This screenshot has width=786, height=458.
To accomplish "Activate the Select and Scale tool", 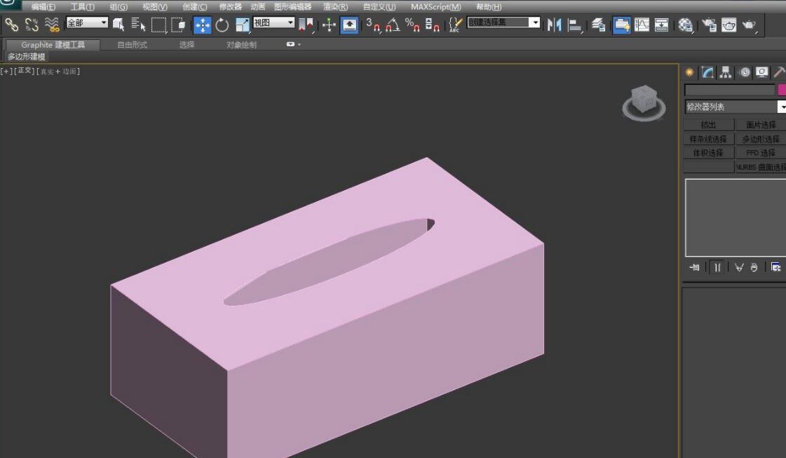I will point(242,25).
